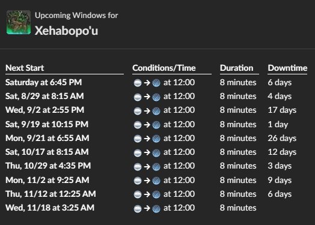
Task: Select 'Wed, 11/18 at 3:25 AM' start time
Action: click(50, 208)
